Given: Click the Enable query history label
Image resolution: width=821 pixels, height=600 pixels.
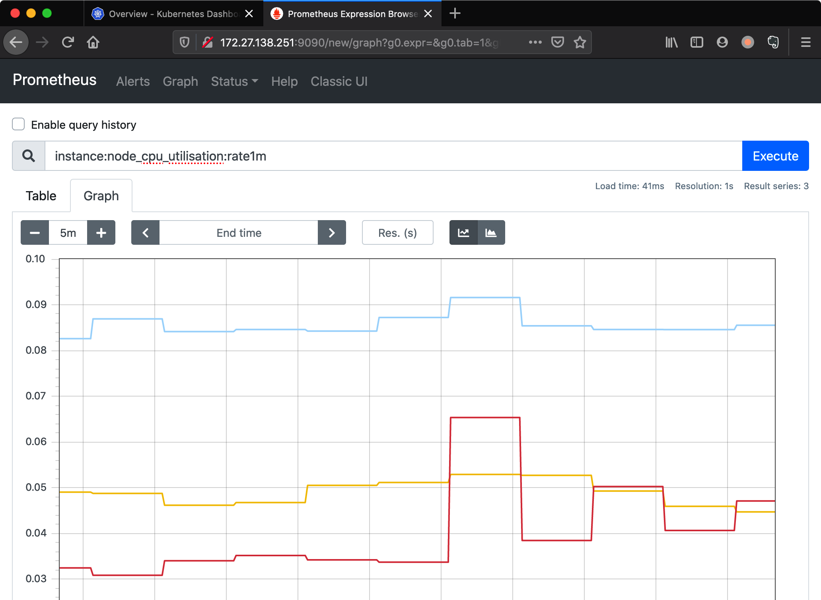Looking at the screenshot, I should 84,125.
